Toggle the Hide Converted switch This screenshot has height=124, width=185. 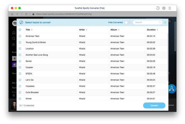127,22
